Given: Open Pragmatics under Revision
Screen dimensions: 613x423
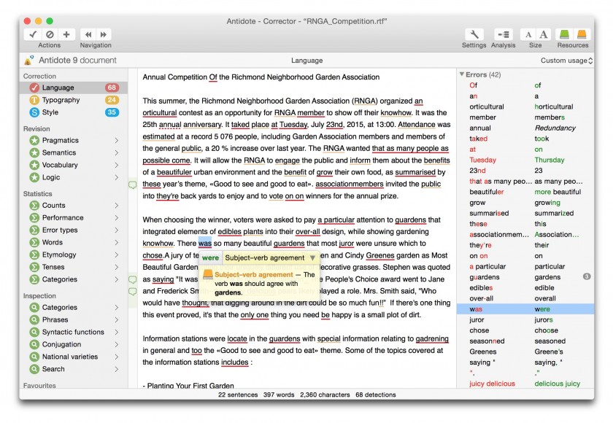Looking at the screenshot, I should [60, 140].
